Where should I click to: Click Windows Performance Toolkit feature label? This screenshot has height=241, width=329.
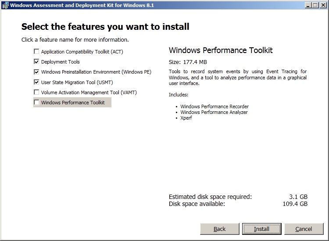[73, 103]
